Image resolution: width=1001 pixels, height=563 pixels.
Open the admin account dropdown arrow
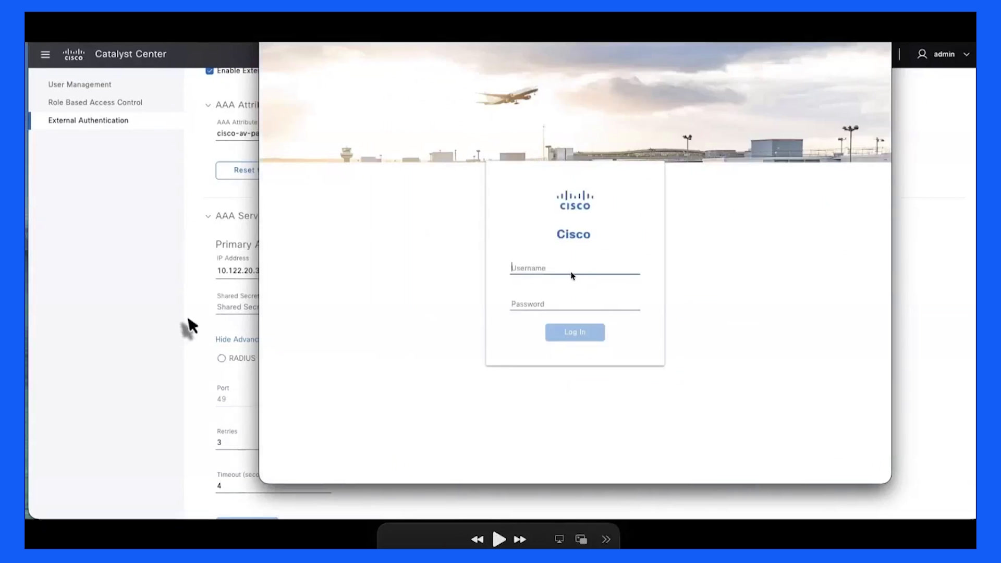click(966, 54)
